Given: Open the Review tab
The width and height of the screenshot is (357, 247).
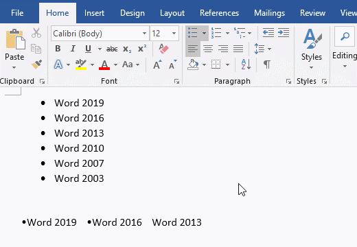Looking at the screenshot, I should point(312,13).
